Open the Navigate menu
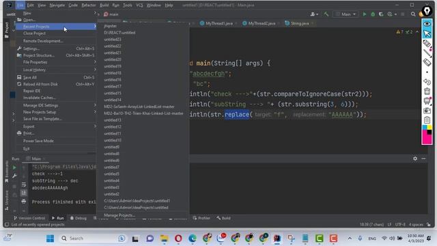The height and width of the screenshot is (246, 437). point(57,5)
